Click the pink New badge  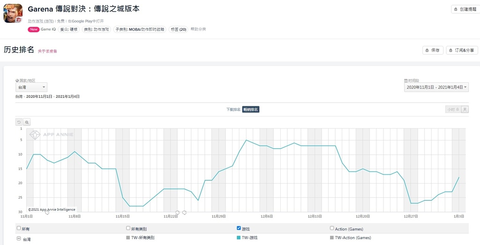(x=34, y=30)
